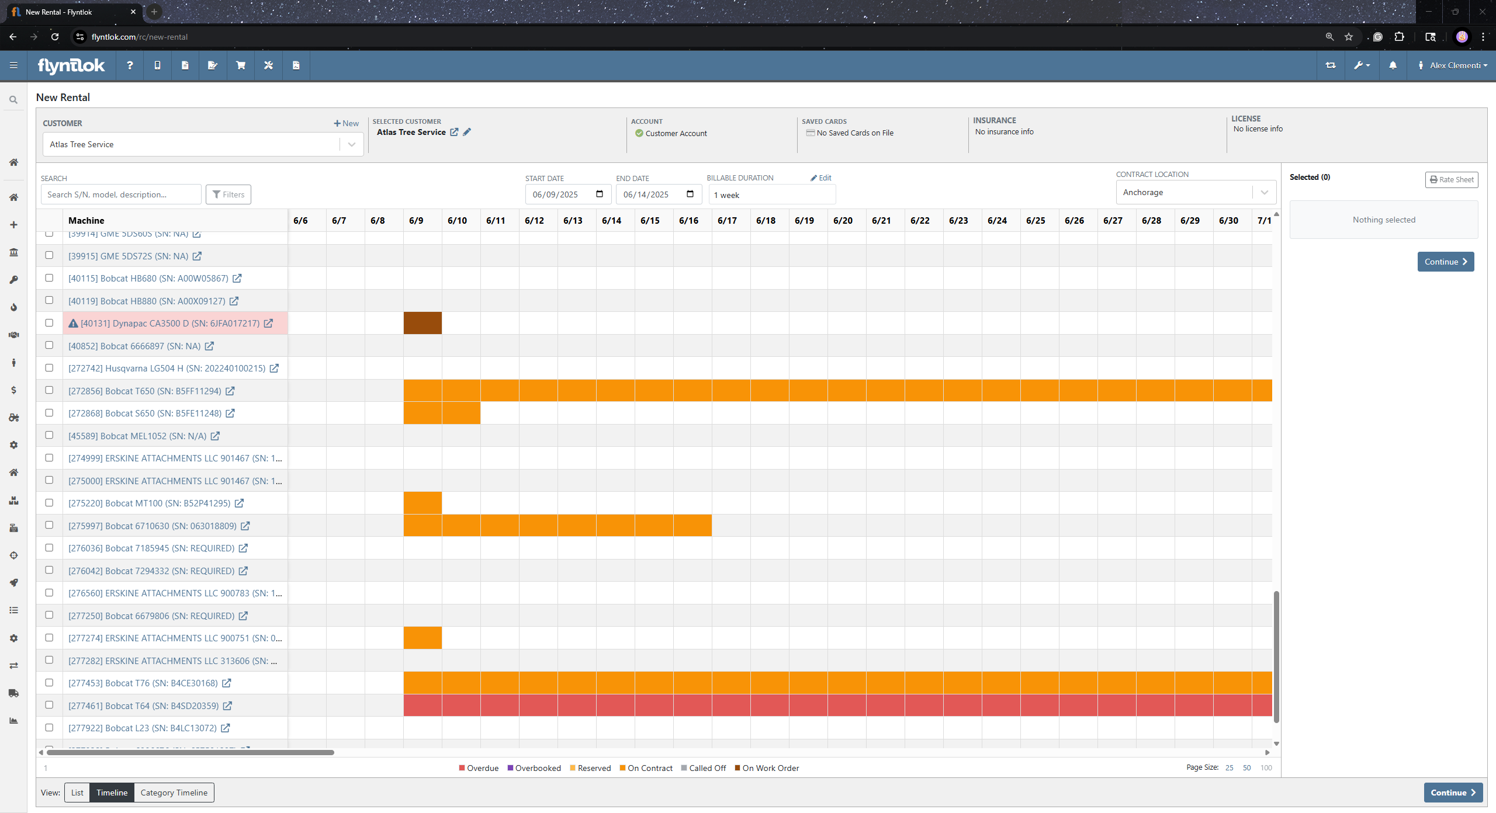Expand the Customer dropdown for Atlas Tree Service
The width and height of the screenshot is (1496, 813).
pyautogui.click(x=352, y=144)
